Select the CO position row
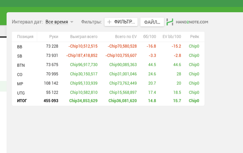Screen dimensions: 243x153 [108, 74]
